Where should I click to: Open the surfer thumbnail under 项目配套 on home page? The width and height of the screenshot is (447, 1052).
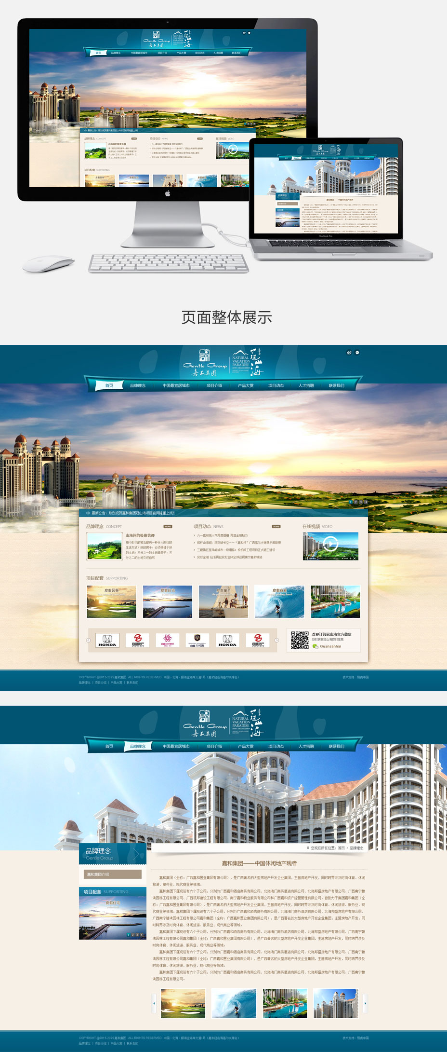coord(279,601)
